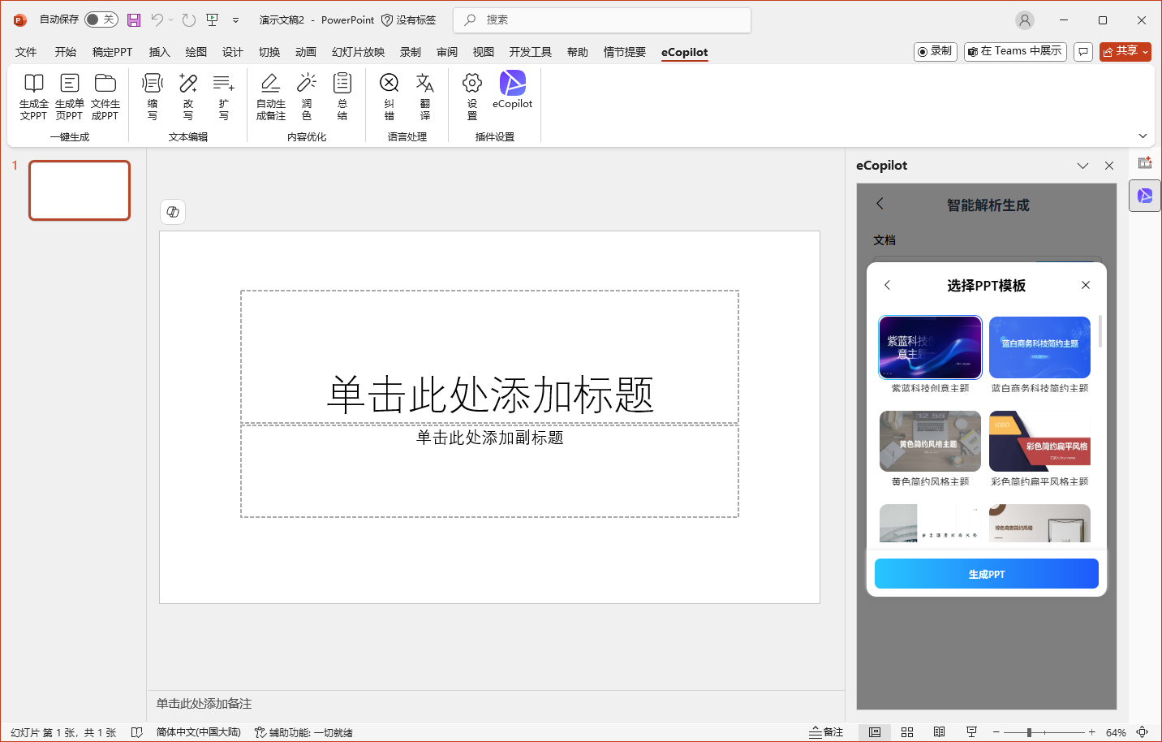Select the 改写 rewrite tool
Screen dimensions: 1162x742
coord(188,84)
